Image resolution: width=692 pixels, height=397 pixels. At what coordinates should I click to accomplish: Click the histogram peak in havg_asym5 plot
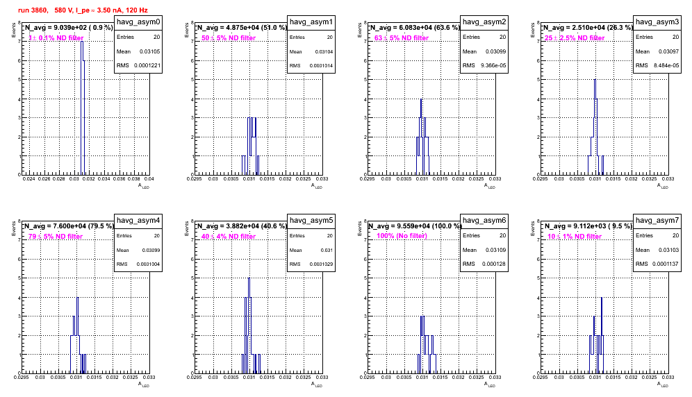(249, 278)
